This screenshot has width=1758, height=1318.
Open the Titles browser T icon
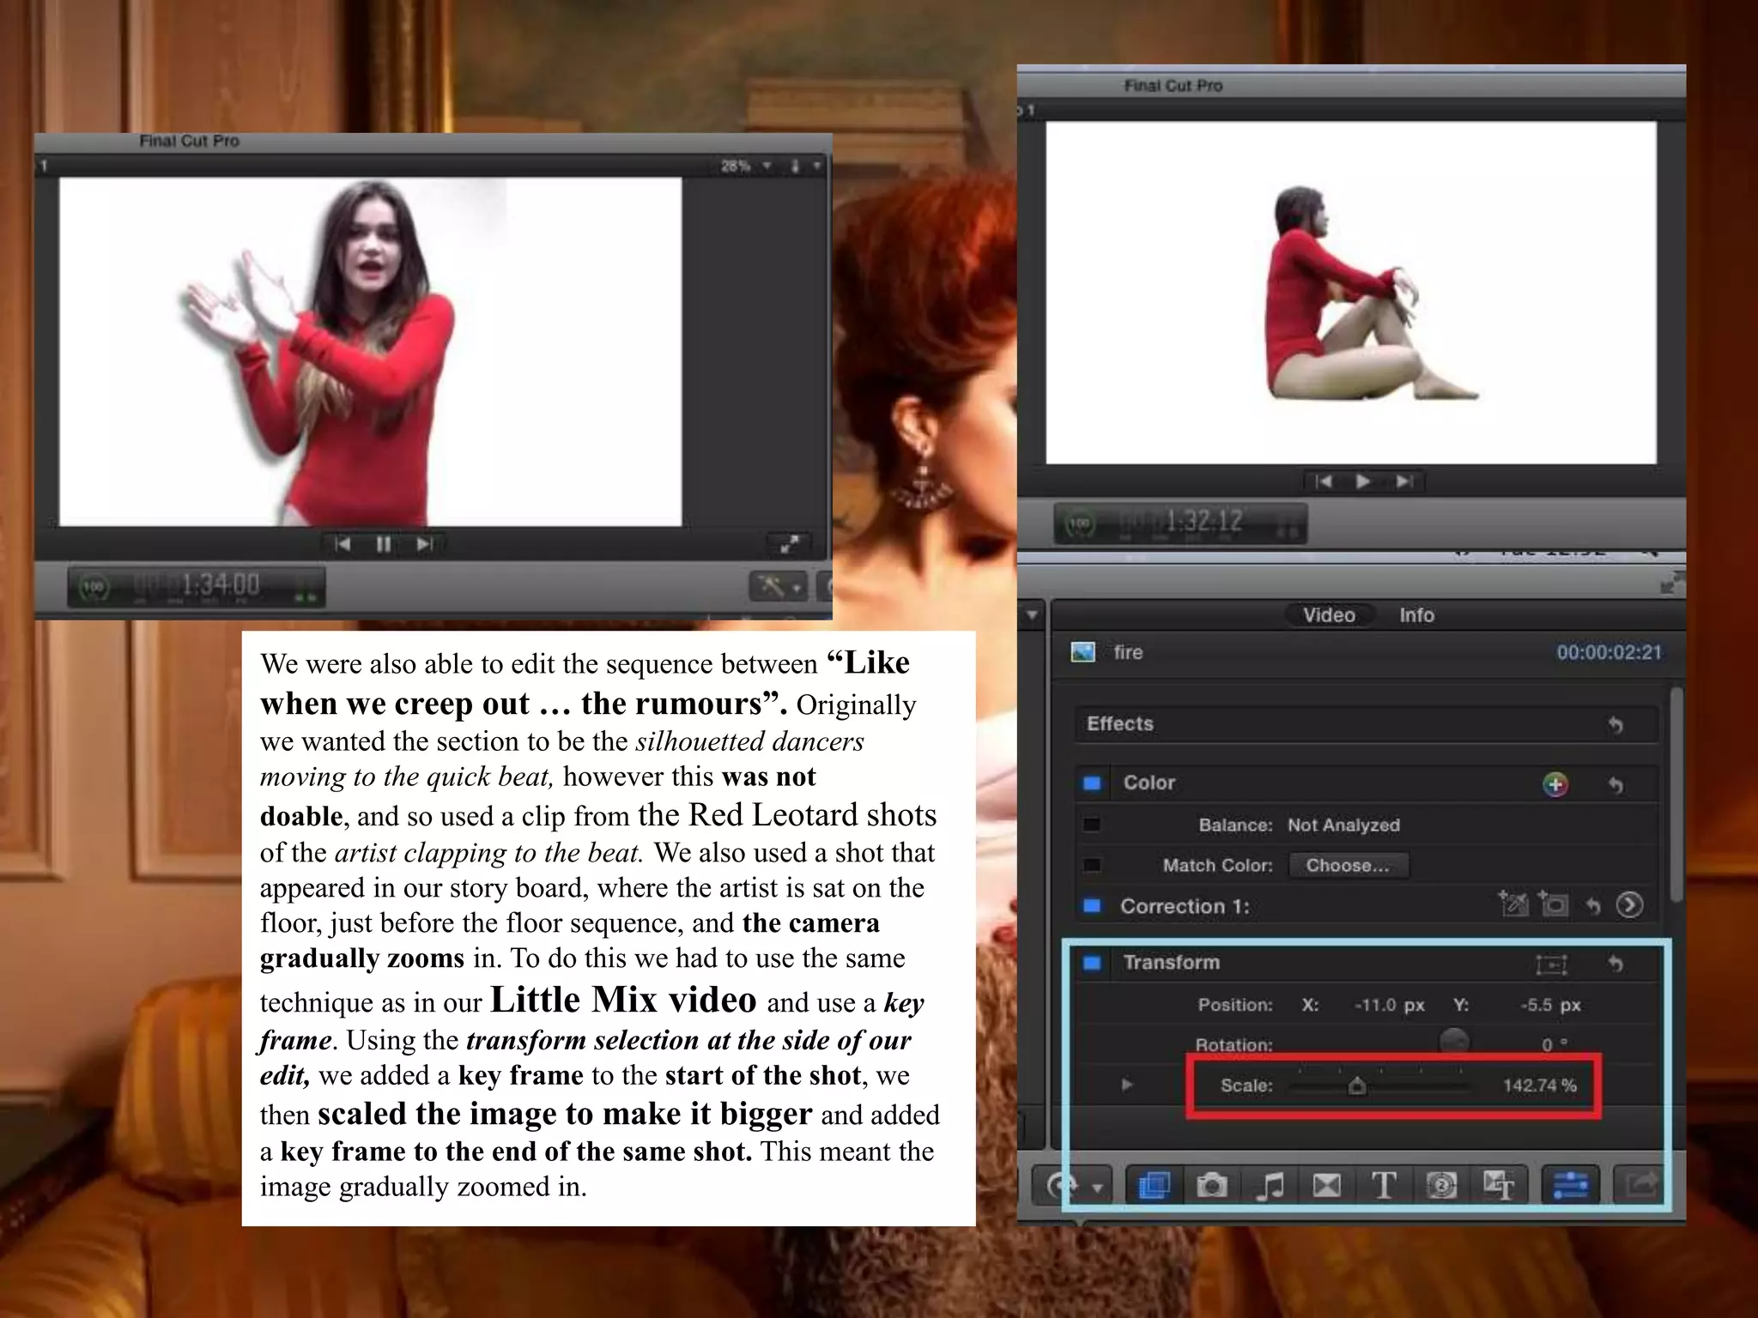point(1384,1186)
